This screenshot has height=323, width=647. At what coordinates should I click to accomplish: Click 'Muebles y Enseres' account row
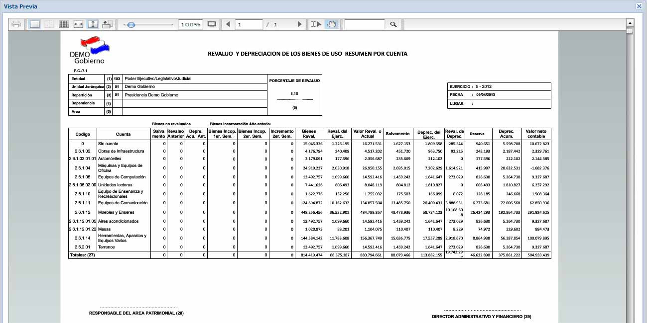pos(116,212)
